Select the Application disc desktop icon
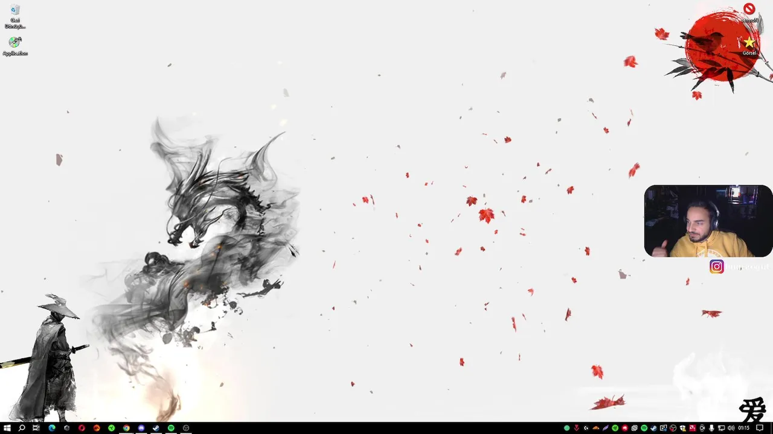 pyautogui.click(x=15, y=46)
